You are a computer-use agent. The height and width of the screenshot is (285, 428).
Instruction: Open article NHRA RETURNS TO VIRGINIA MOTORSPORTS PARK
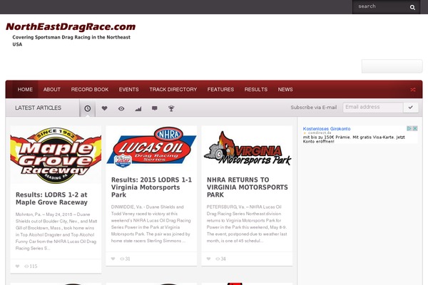pos(248,187)
